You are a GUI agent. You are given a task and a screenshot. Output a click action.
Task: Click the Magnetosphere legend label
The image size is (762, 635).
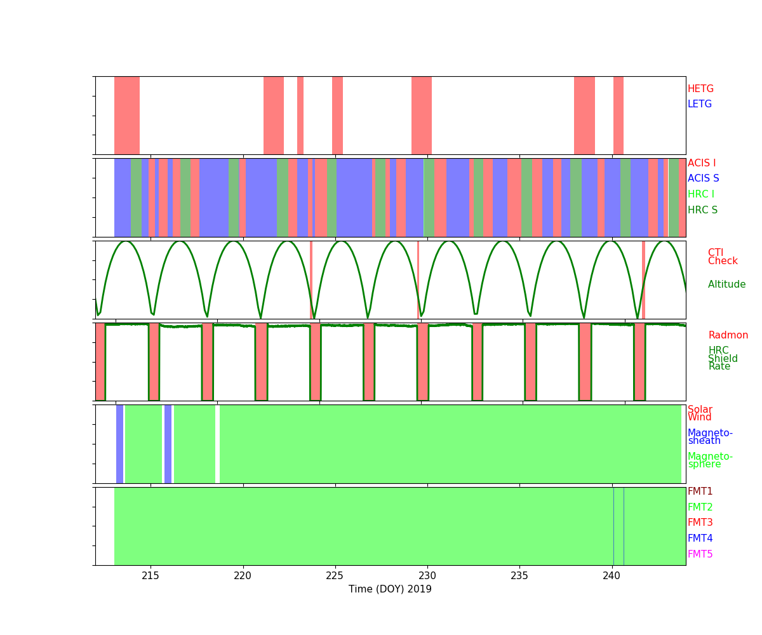tap(710, 460)
